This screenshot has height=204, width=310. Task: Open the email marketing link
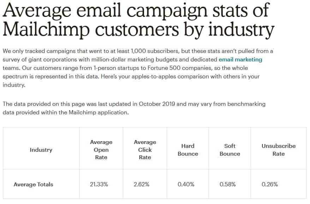(x=240, y=59)
